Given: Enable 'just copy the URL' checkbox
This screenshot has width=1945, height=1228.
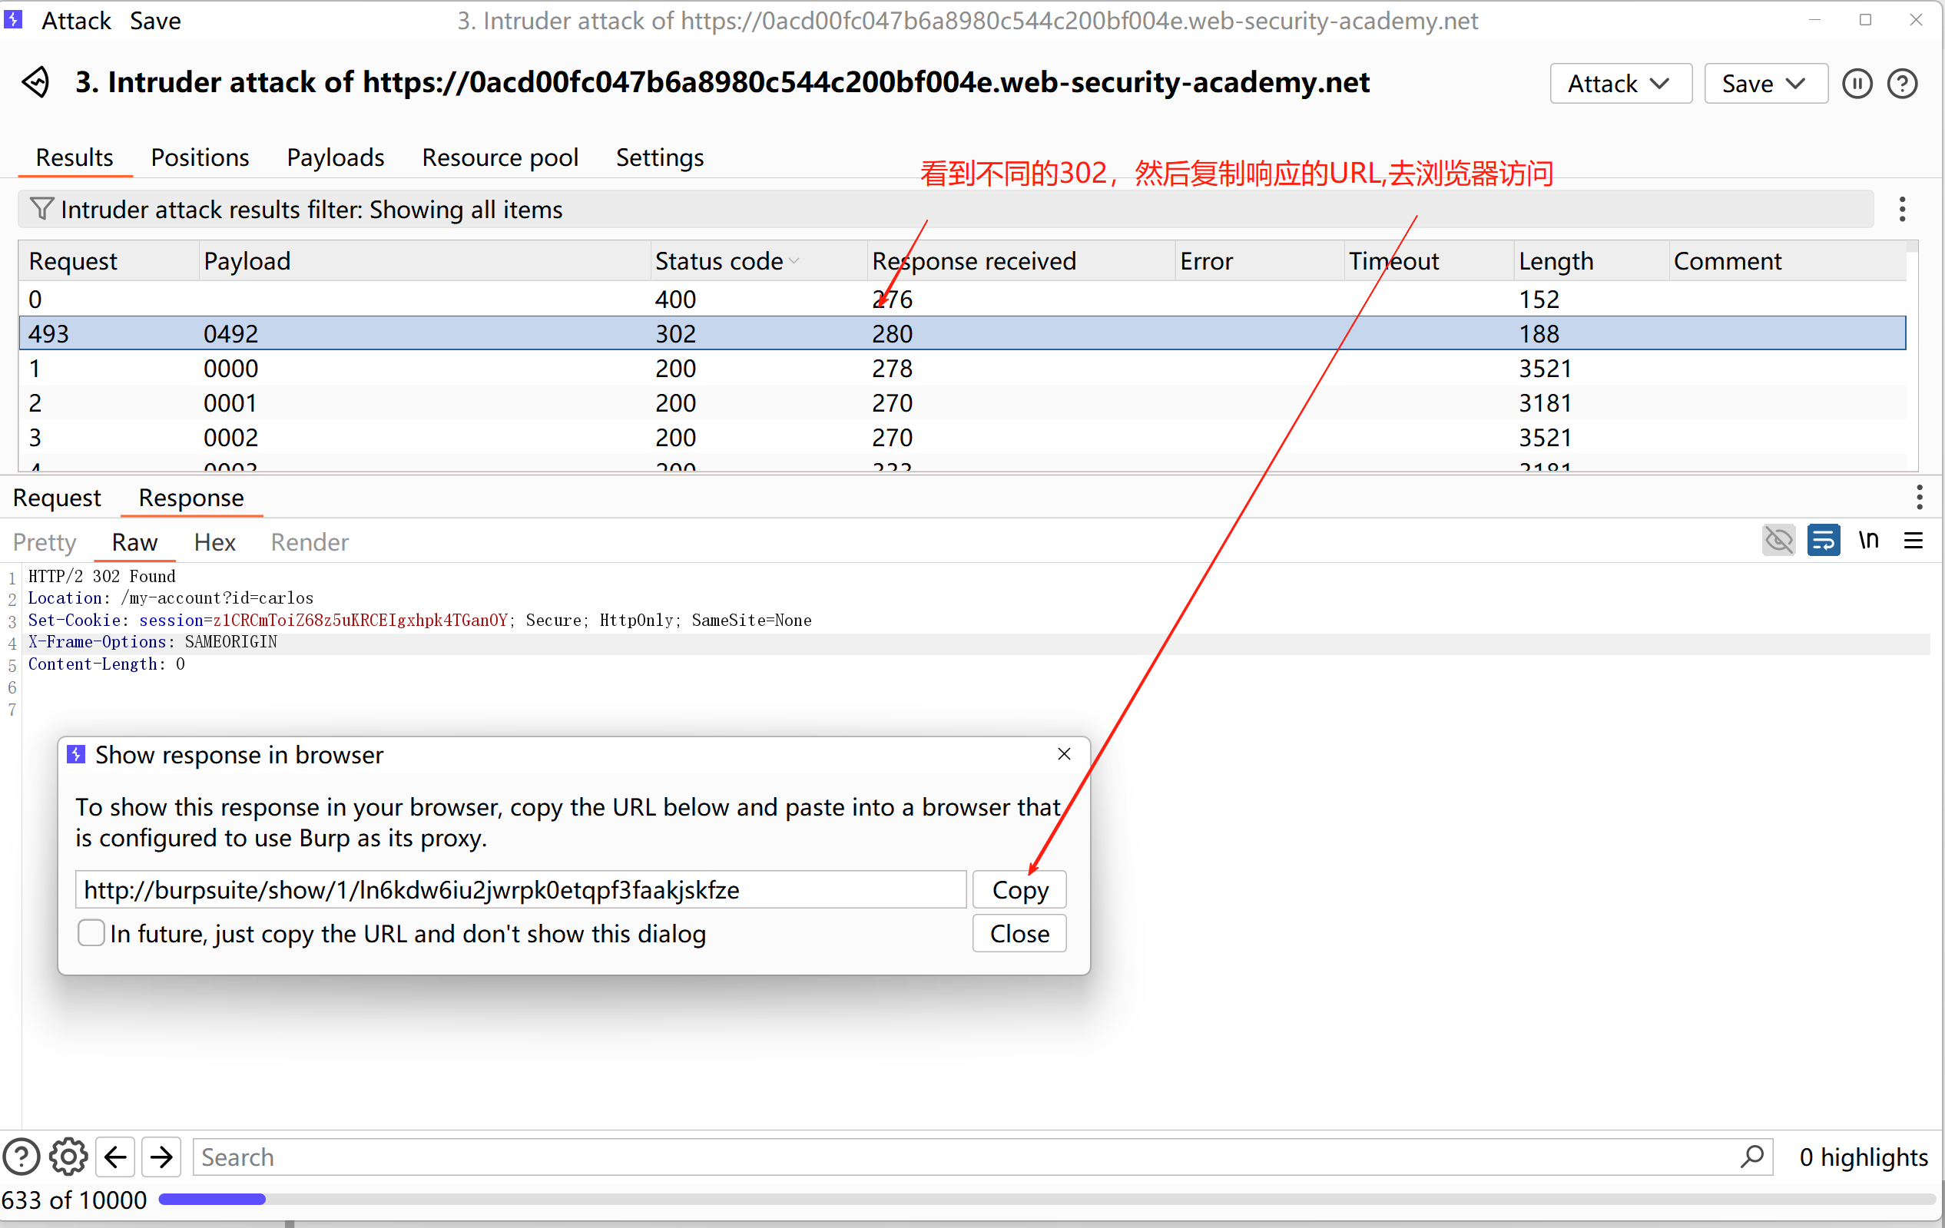Looking at the screenshot, I should pyautogui.click(x=91, y=933).
